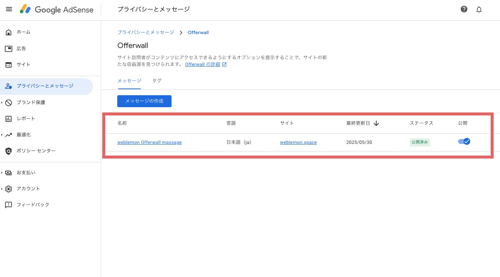Screen dimensions: 500x277
Task: Click the 広告 ads icon in sidebar
Action: 9,49
